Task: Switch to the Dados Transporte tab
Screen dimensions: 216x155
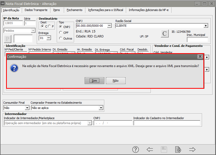Action: coord(36,10)
